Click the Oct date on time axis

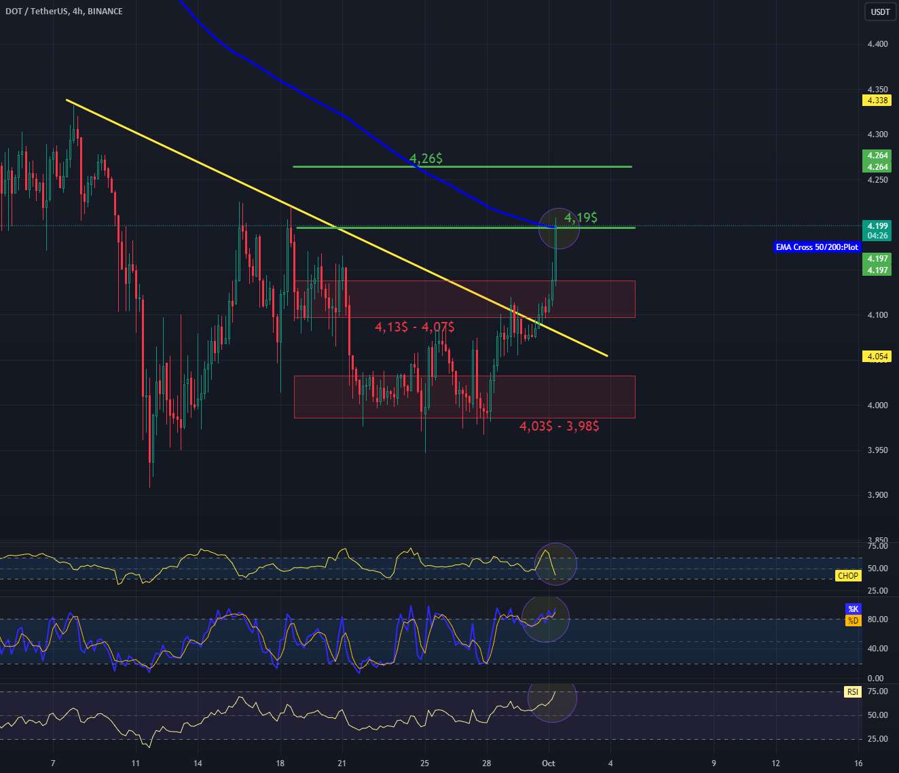point(549,763)
